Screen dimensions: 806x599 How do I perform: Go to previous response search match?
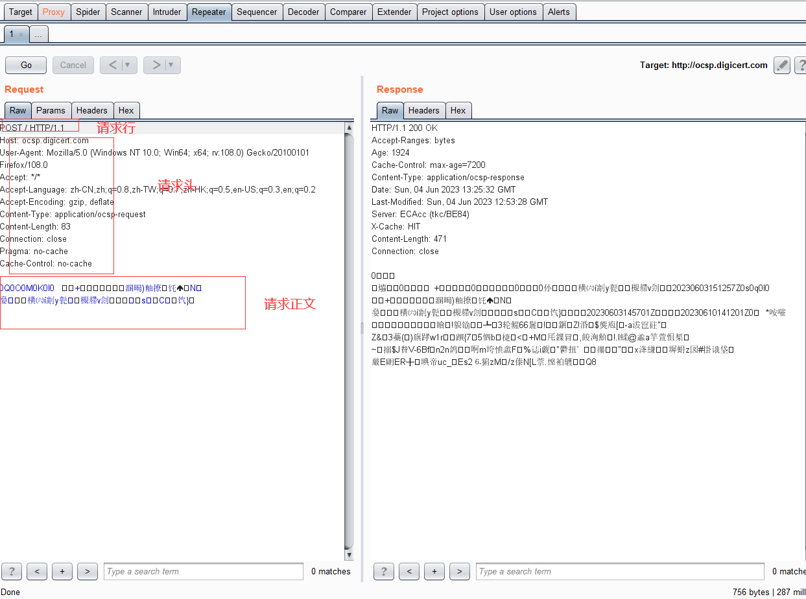tap(409, 571)
